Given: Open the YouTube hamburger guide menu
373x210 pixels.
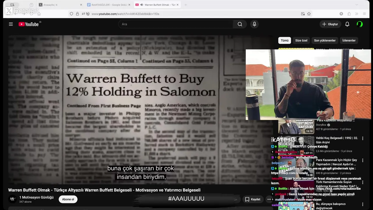Looking at the screenshot, I should [x=11, y=24].
